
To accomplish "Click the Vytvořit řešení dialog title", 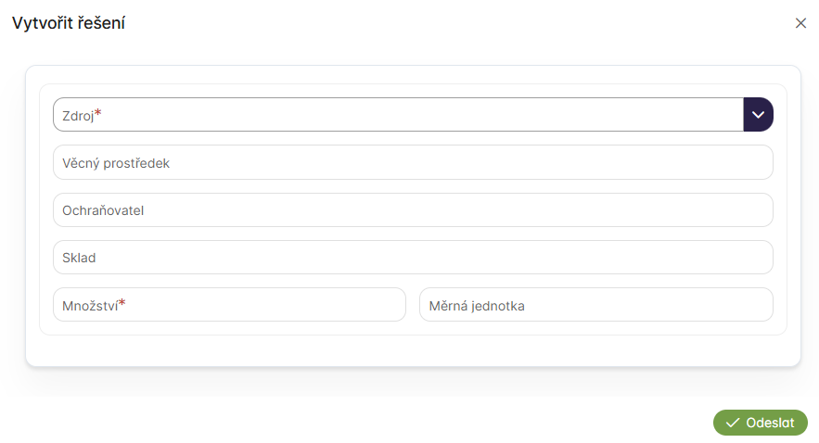I will pos(69,23).
